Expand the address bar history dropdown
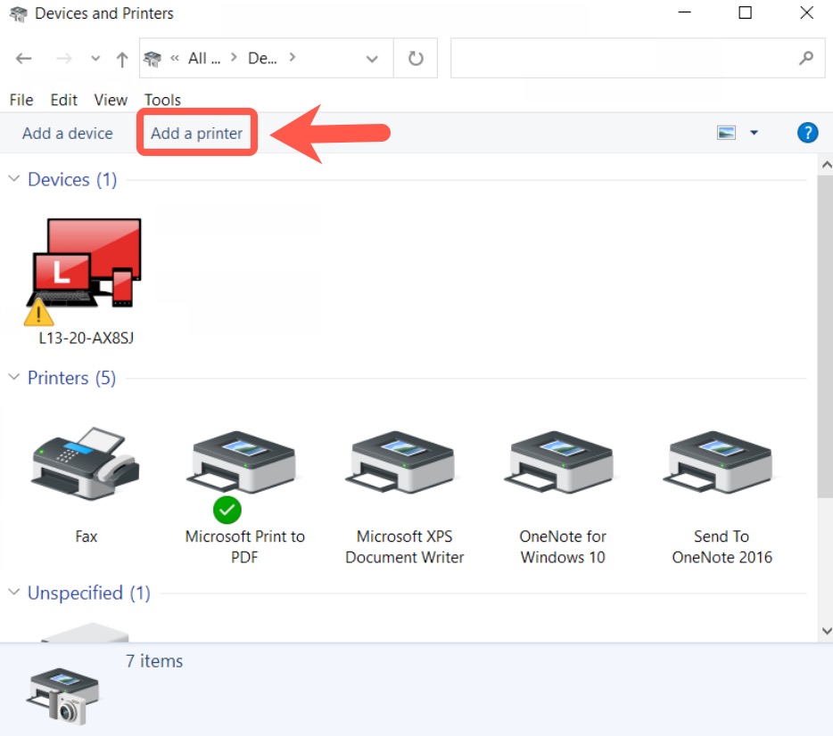This screenshot has width=833, height=736. [x=372, y=59]
